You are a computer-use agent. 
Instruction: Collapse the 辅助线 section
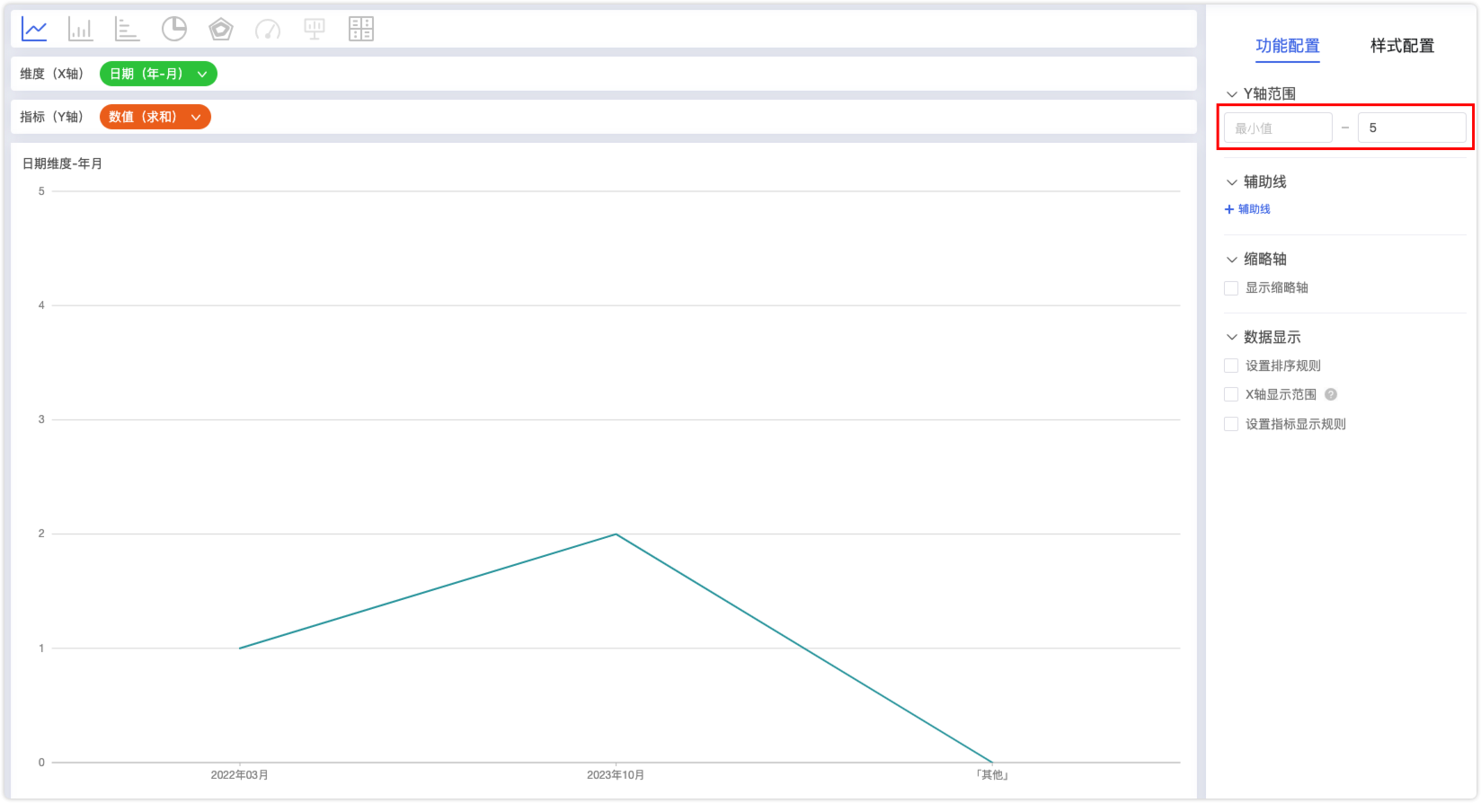(1232, 182)
